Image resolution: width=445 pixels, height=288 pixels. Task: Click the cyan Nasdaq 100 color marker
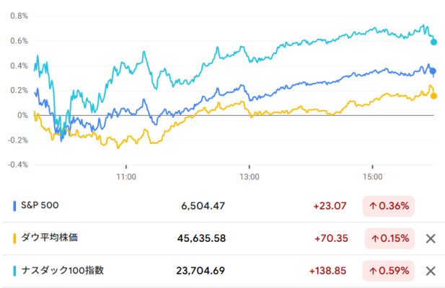(14, 271)
